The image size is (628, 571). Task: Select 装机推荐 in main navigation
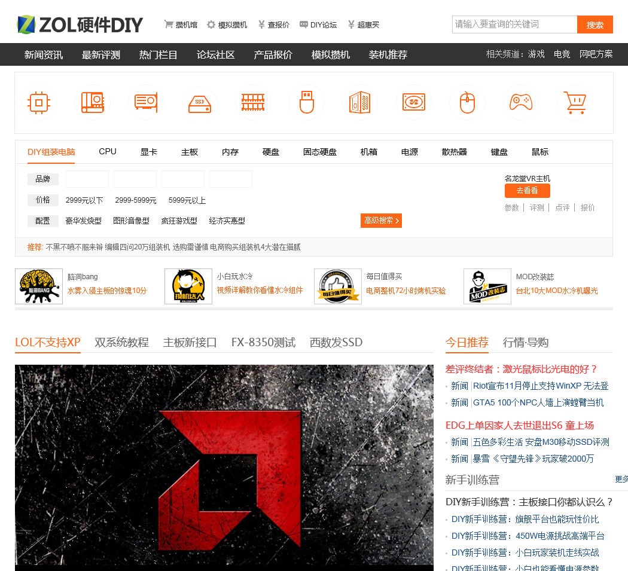point(388,54)
